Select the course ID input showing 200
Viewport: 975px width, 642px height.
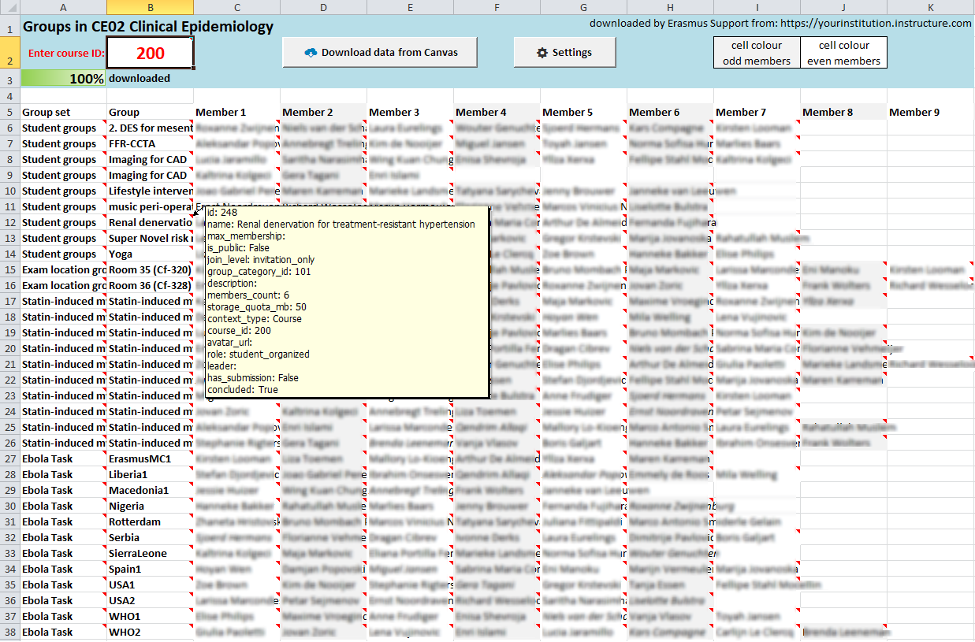click(x=150, y=54)
